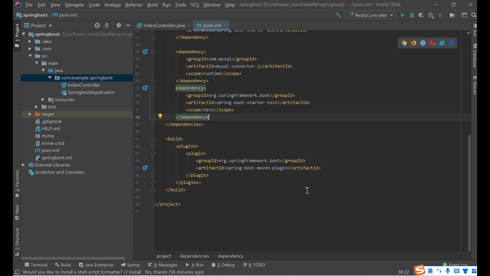The height and width of the screenshot is (276, 490).
Task: Toggle the Structure tool window
Action: (x=17, y=241)
